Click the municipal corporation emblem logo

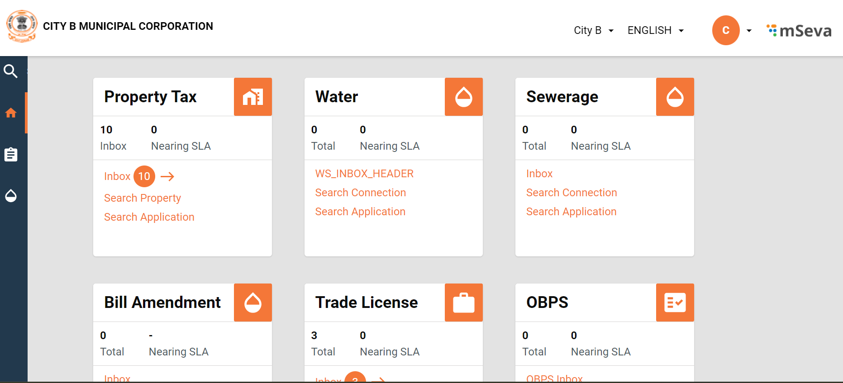tap(21, 26)
